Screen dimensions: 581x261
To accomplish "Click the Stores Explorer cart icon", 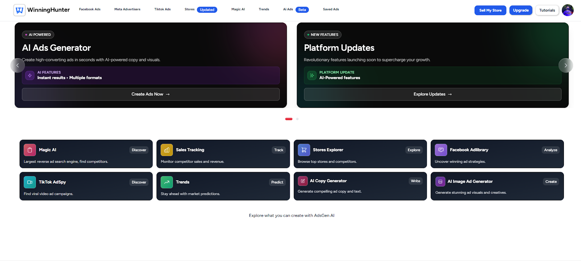I will click(x=304, y=150).
